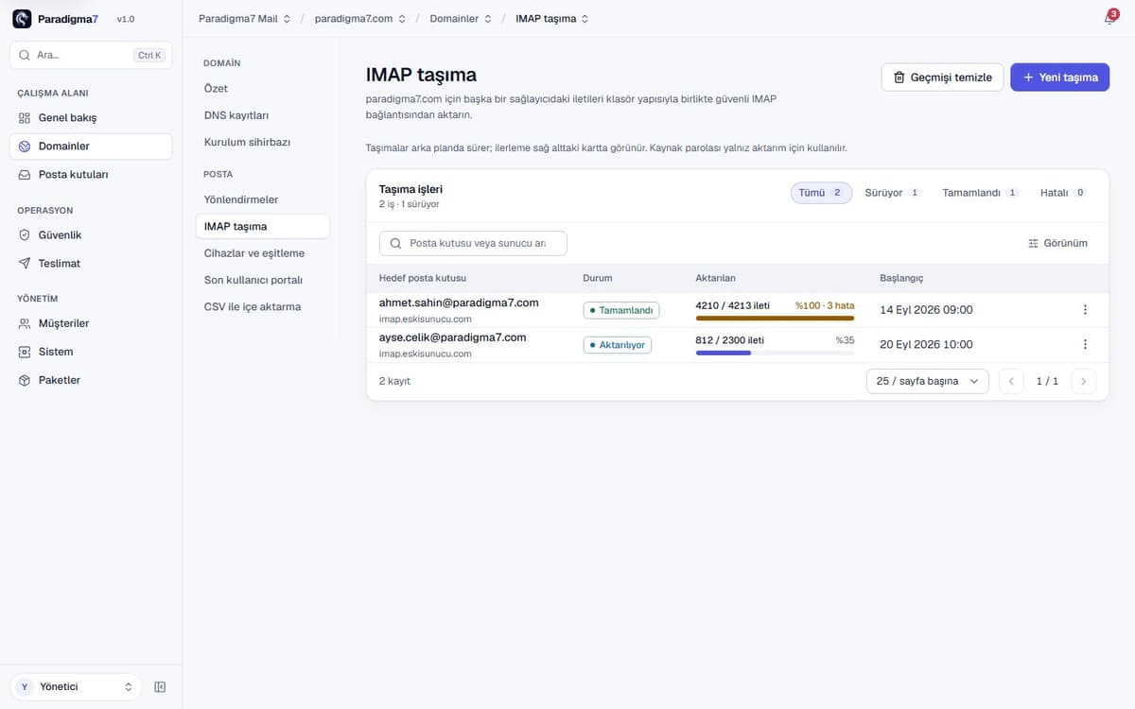Viewport: 1135px width, 709px height.
Task: Go to next page arrow
Action: click(x=1084, y=381)
